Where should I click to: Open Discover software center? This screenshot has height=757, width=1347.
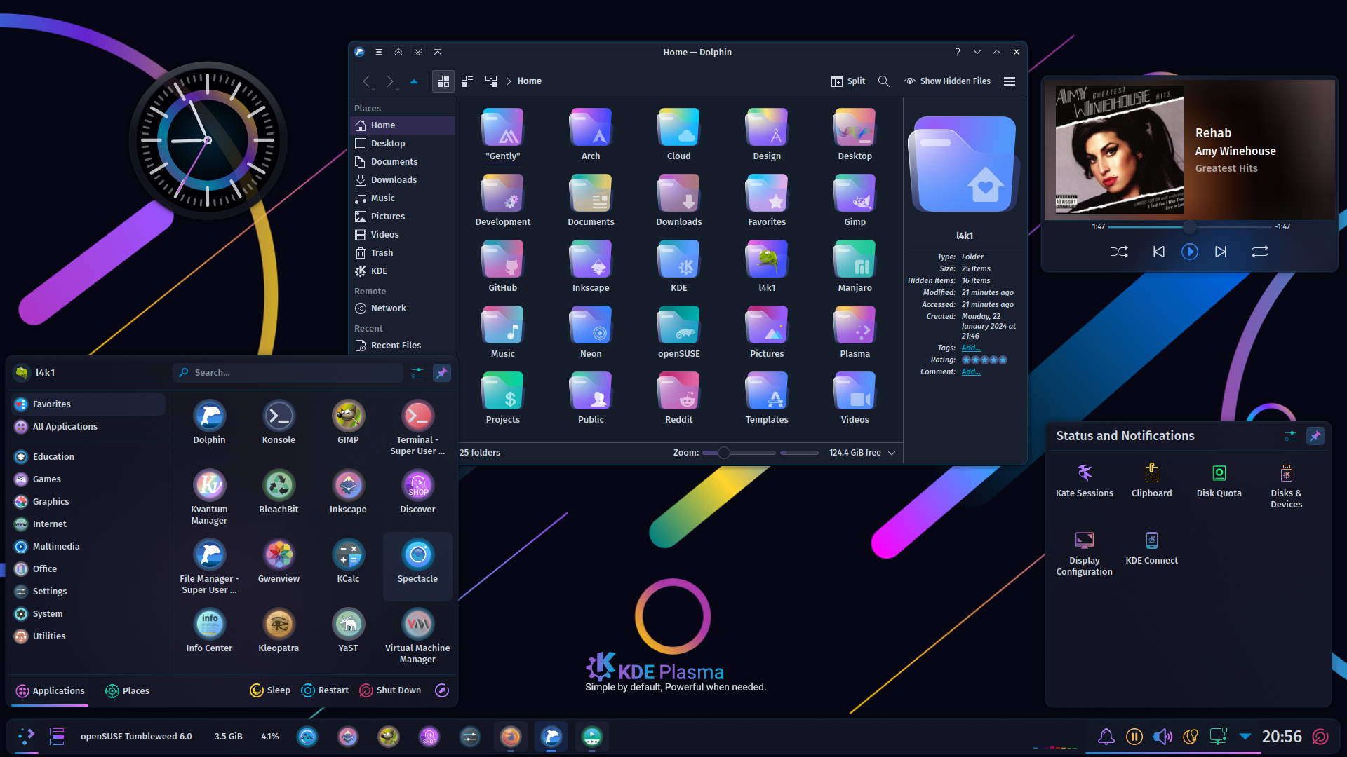[417, 491]
